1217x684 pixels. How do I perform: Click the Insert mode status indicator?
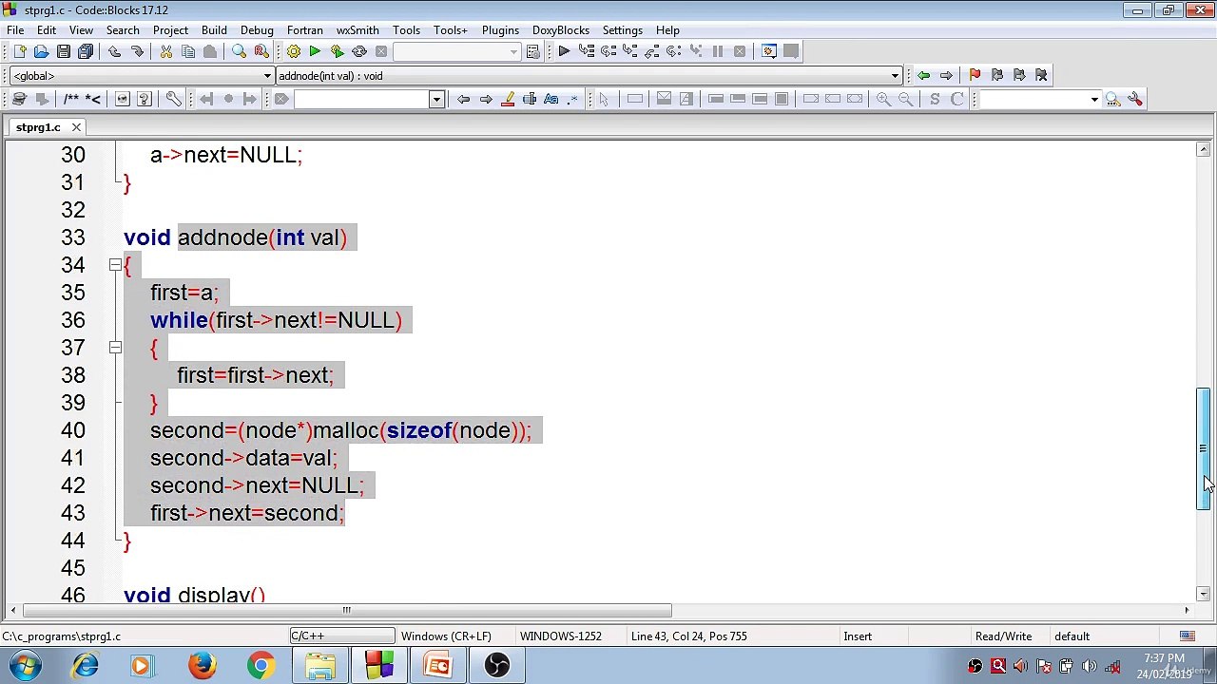point(858,636)
